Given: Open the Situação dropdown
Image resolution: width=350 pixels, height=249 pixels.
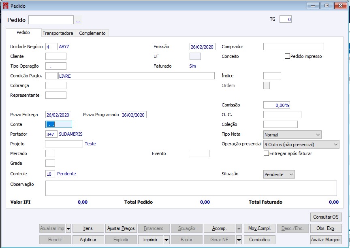Looking at the screenshot, I should [279, 174].
